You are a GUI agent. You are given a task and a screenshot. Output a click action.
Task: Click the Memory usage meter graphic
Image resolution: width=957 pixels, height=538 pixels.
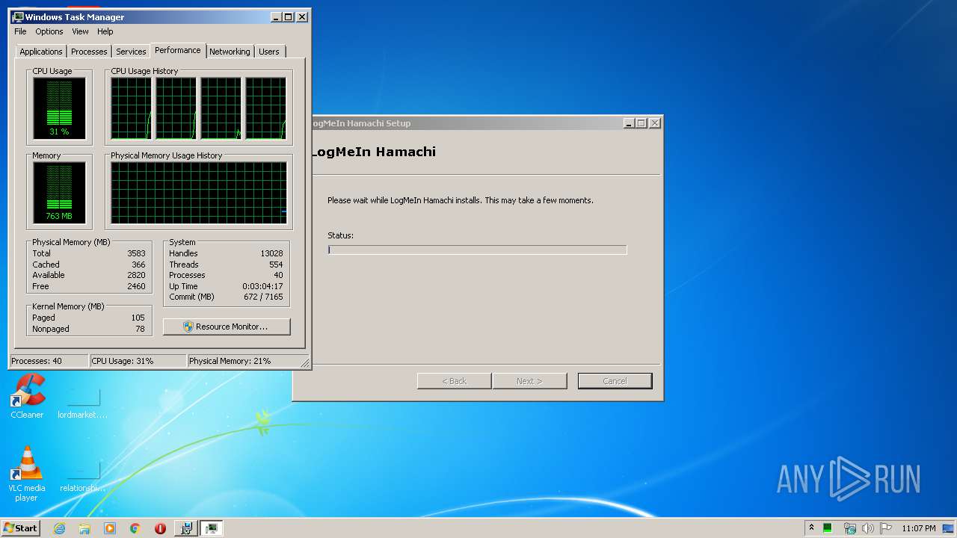[x=60, y=192]
